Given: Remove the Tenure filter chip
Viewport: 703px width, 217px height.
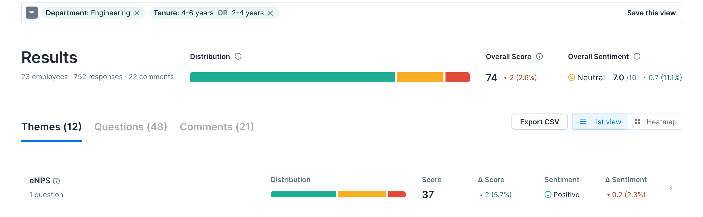Looking at the screenshot, I should coord(270,13).
